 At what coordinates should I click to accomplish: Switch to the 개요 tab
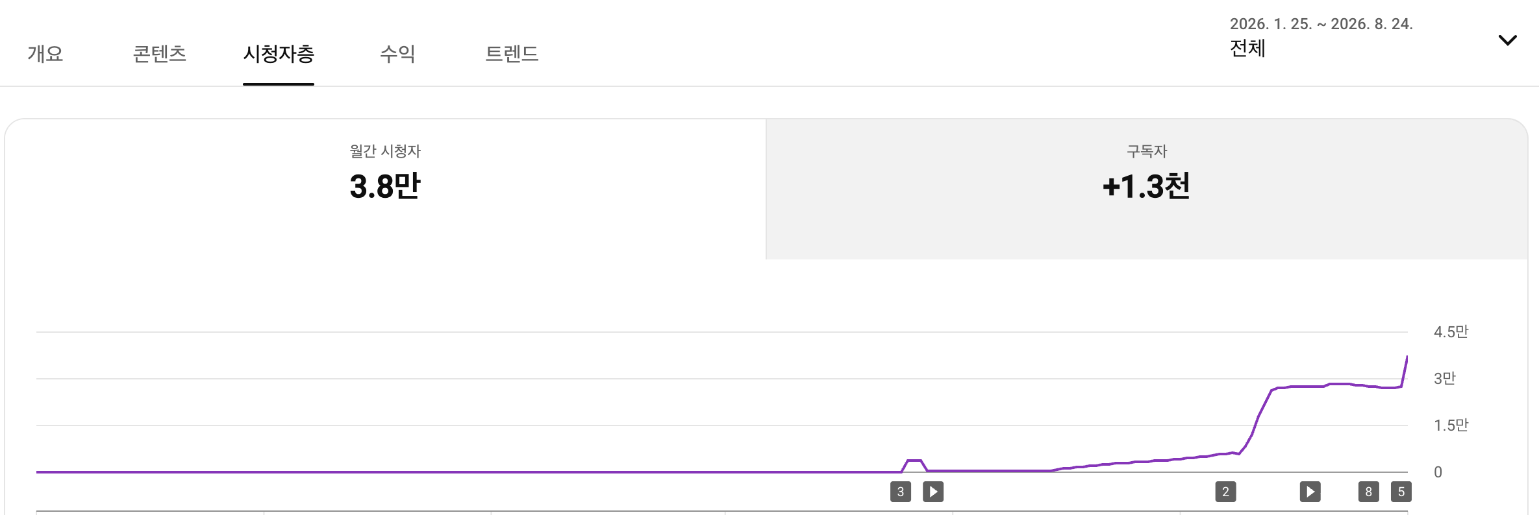(x=45, y=53)
